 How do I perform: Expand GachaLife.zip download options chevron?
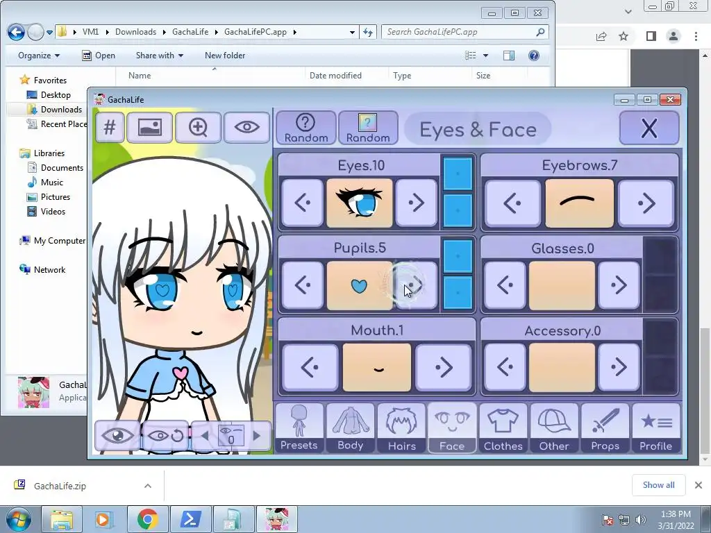pos(148,486)
